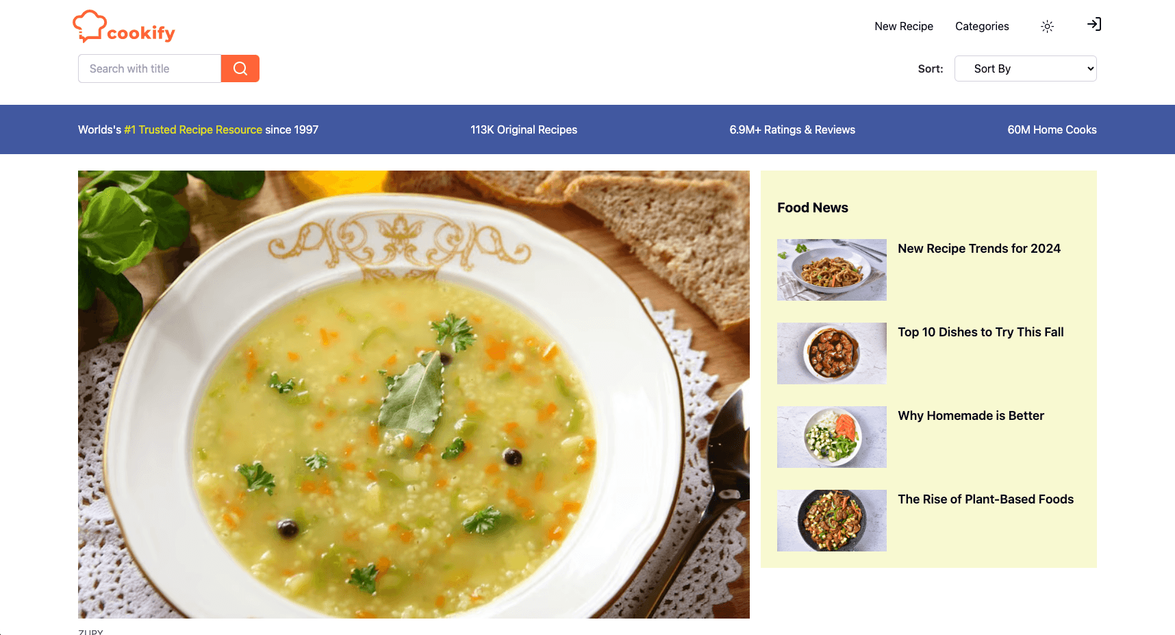Open the New Recipe page
The height and width of the screenshot is (635, 1175).
[x=904, y=26]
